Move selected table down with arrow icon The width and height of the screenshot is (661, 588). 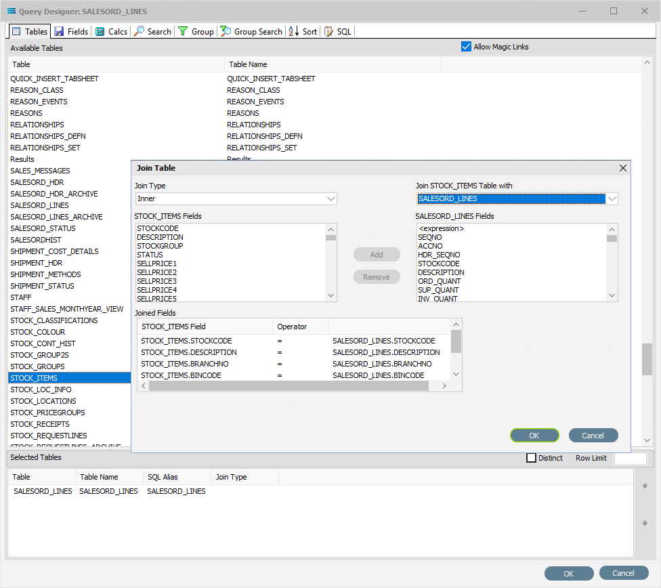[x=645, y=524]
